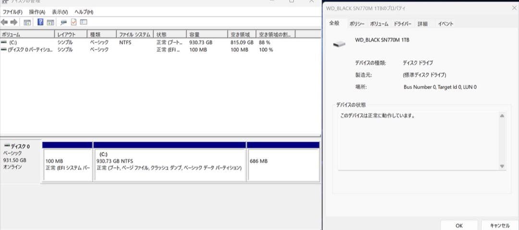Click the disk icon next to (C:) volume row

[x=4, y=43]
